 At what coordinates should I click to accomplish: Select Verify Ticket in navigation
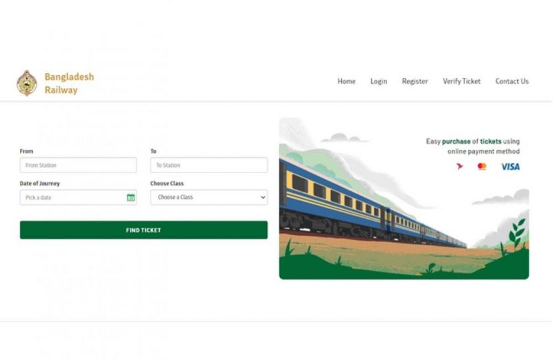[x=461, y=81]
